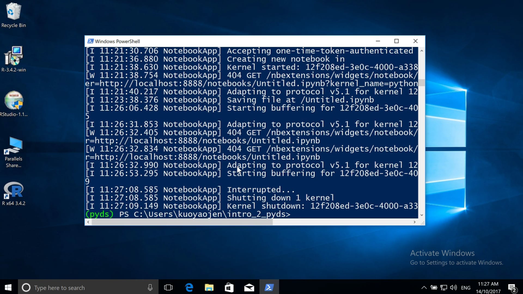Switch the ENG input language indicator
The height and width of the screenshot is (294, 523).
click(466, 287)
